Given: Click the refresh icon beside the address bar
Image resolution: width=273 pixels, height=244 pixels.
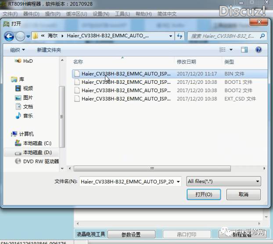Looking at the screenshot, I should point(180,36).
